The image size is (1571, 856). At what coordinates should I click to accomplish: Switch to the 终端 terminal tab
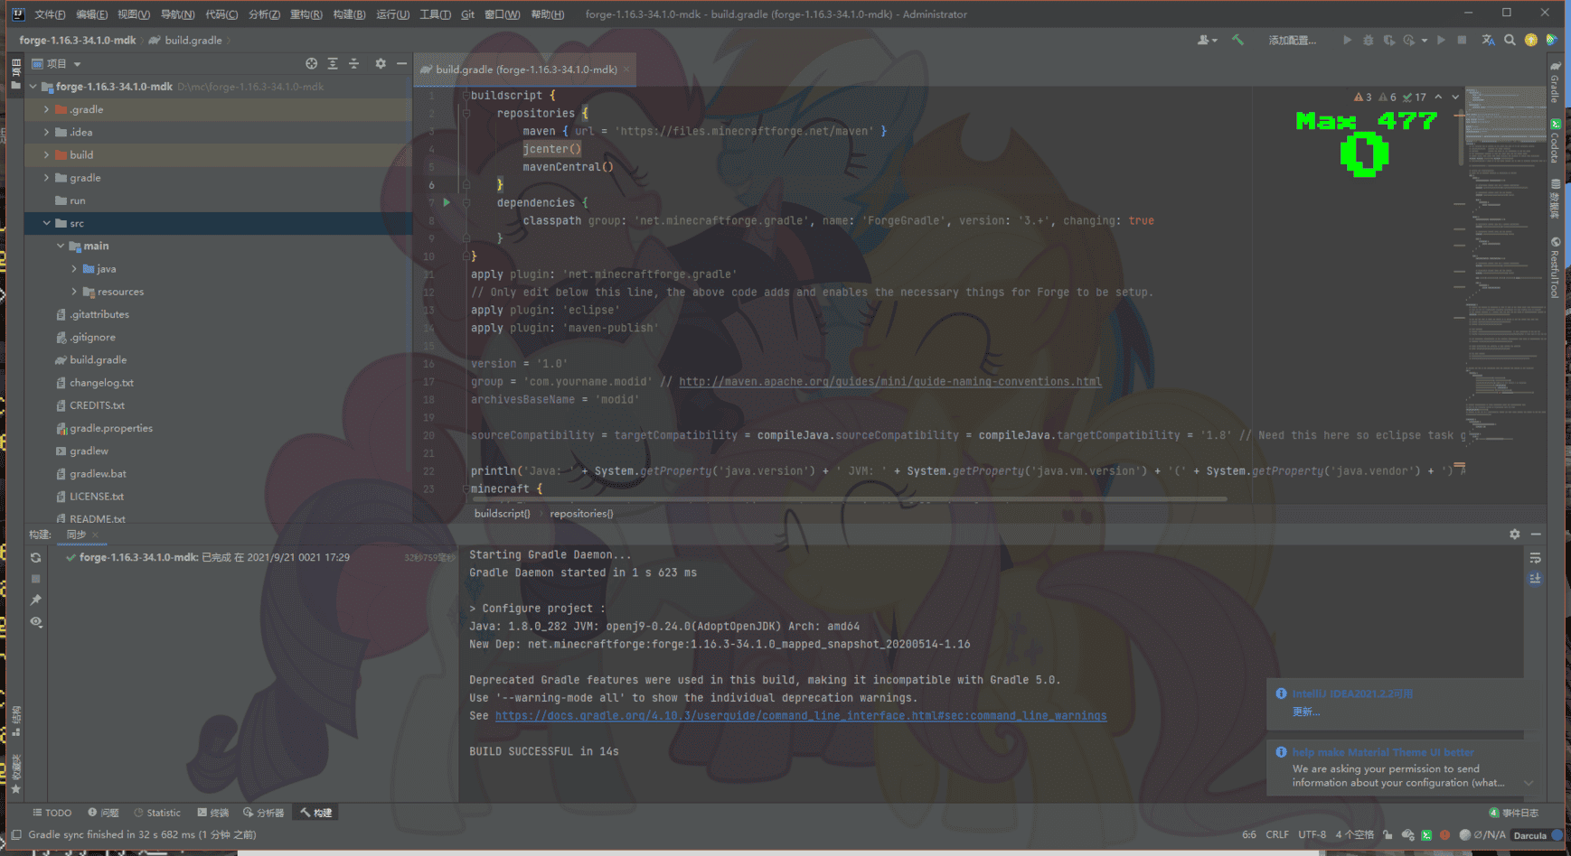[x=213, y=813]
